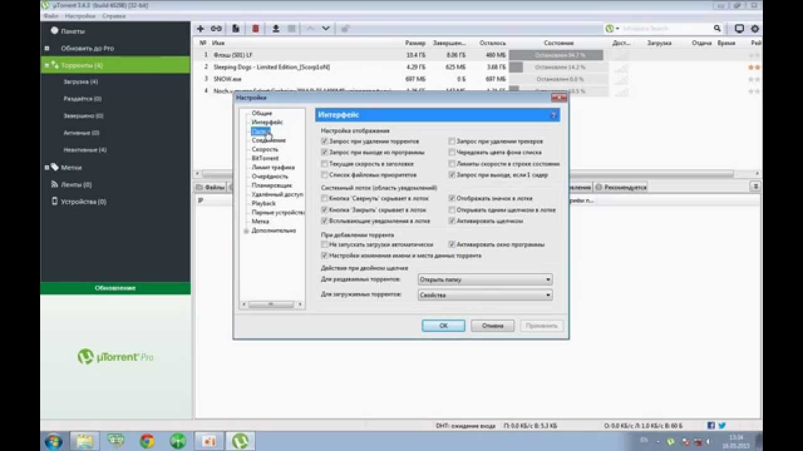Open the Windows Start menu orb
Screen dimensions: 803x451
54,440
